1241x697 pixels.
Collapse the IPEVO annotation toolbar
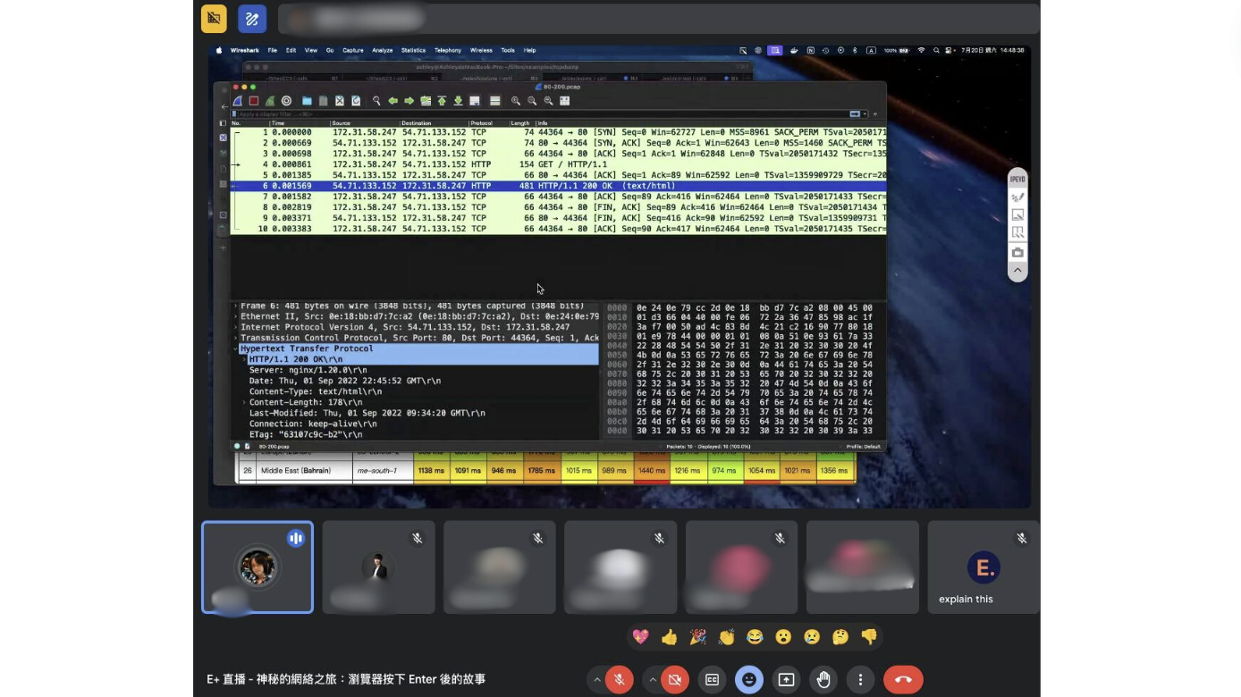1017,270
